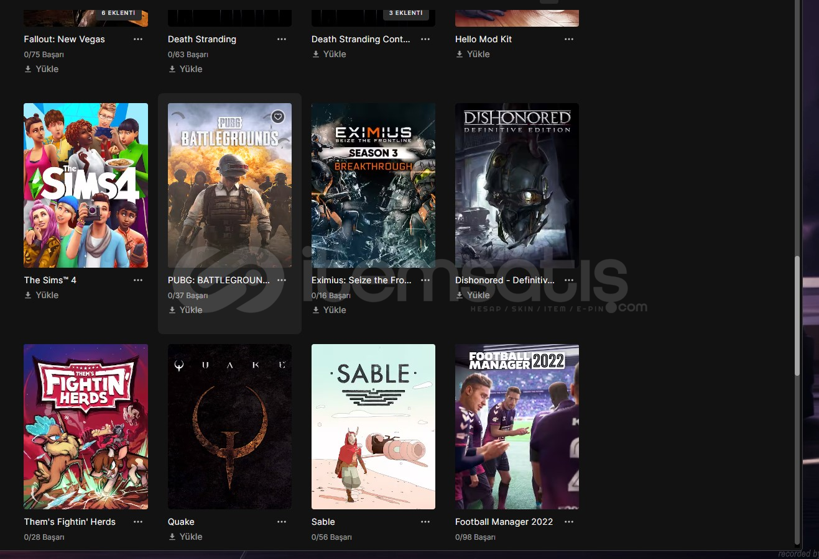Click the download icon under Hello Mod Kit
Viewport: 819px width, 559px height.
coord(460,54)
